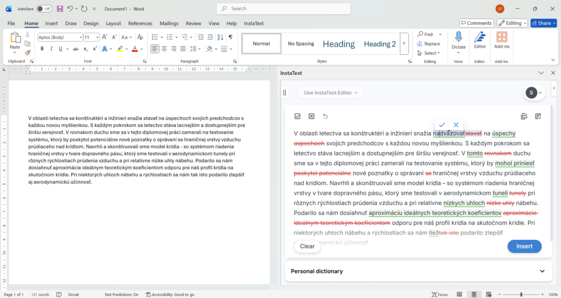Viewport: 561px width, 298px height.
Task: Accept all suggestions with checkmark box icon
Action: coord(297,116)
